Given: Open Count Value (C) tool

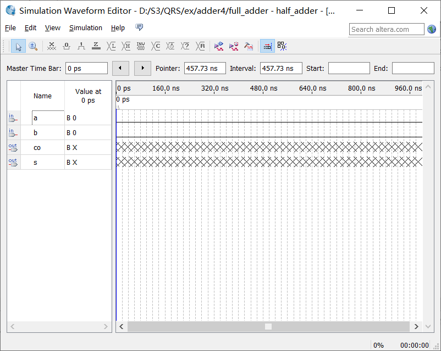Looking at the screenshot, I should [x=156, y=46].
